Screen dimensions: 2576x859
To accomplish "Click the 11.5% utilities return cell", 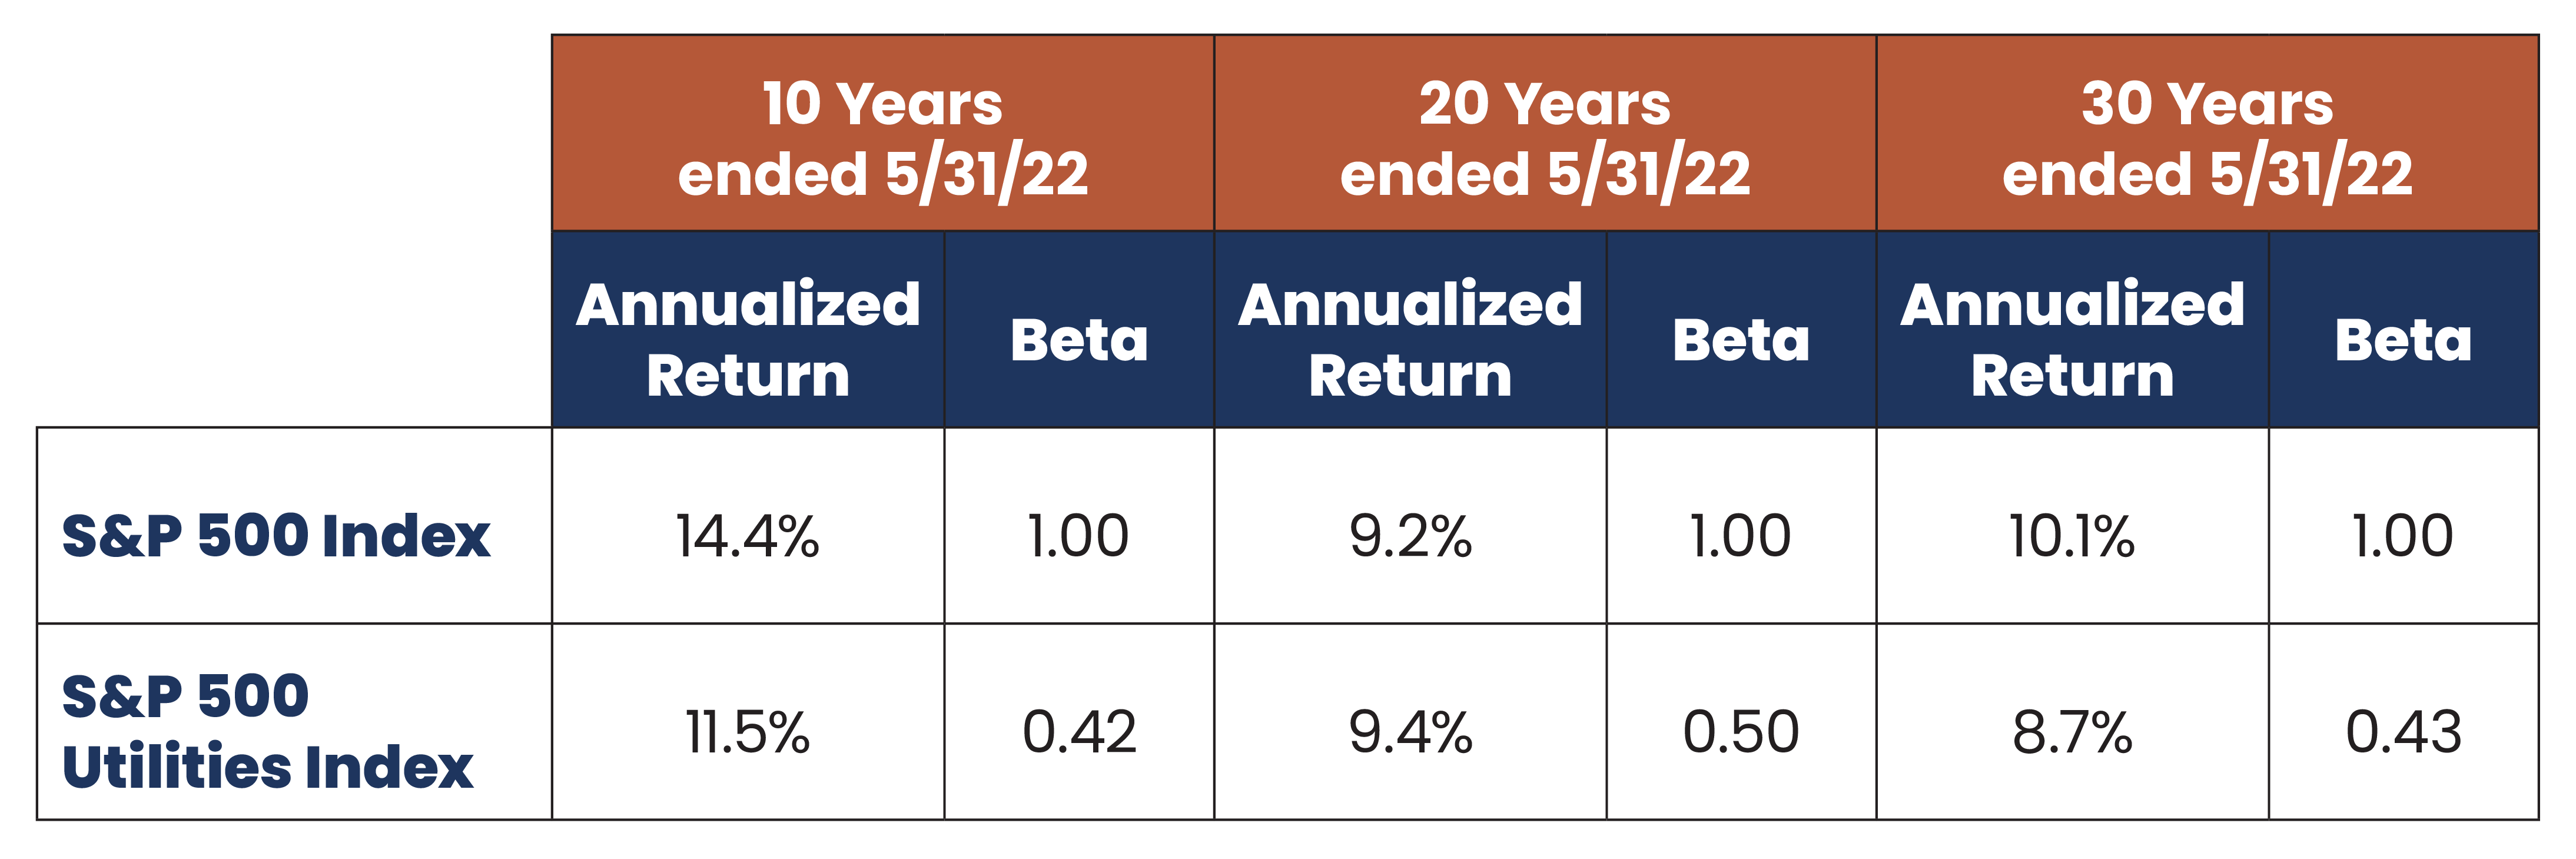I will tap(748, 731).
